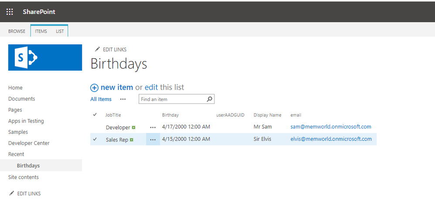Open Samples in left navigation

(x=18, y=132)
